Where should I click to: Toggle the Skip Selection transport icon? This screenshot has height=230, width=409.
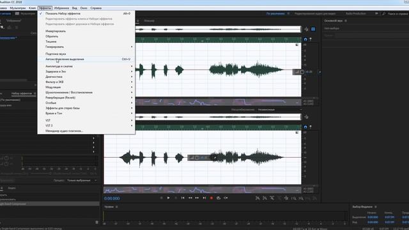(x=226, y=198)
